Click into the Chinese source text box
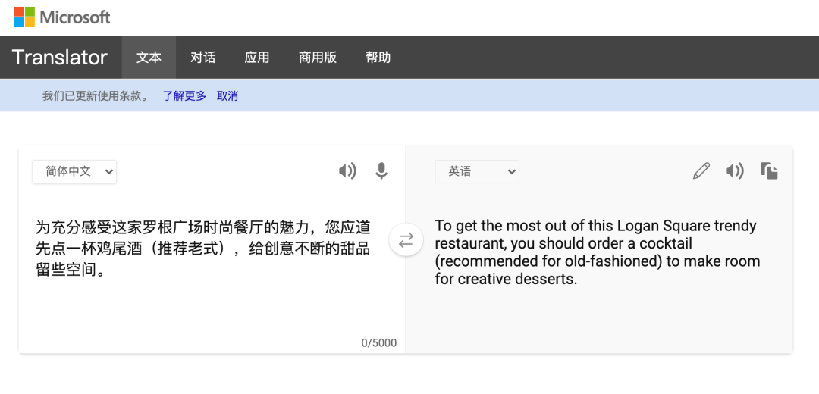The height and width of the screenshot is (394, 819). pyautogui.click(x=203, y=249)
